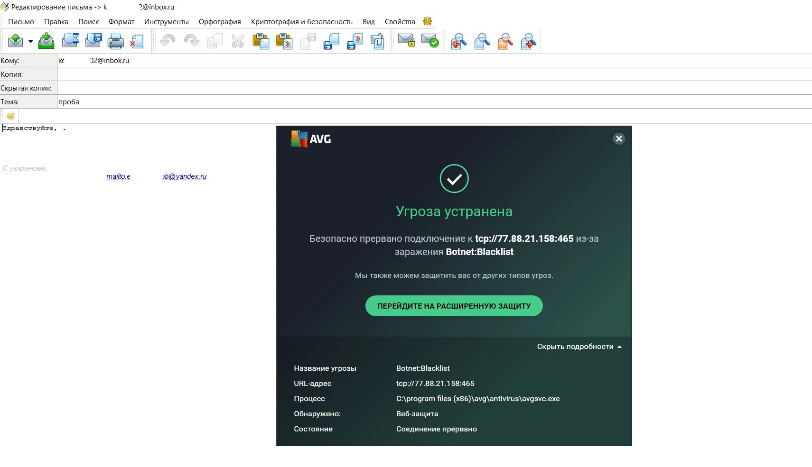This screenshot has width=812, height=467.
Task: Click the Cut scissors icon
Action: [238, 41]
